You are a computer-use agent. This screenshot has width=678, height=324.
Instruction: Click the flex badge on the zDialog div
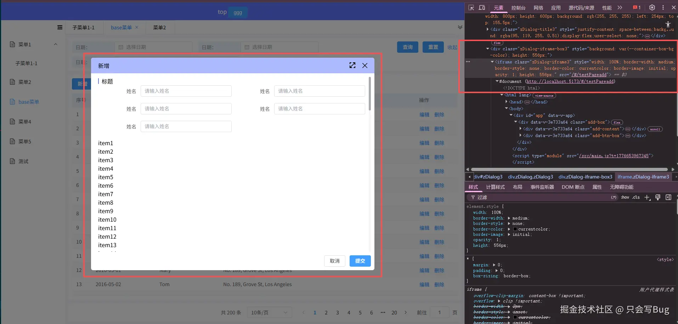(x=497, y=42)
